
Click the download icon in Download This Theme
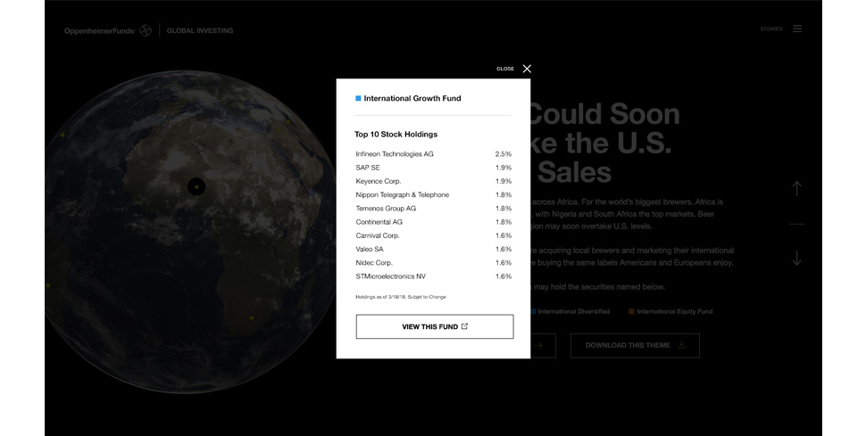(681, 345)
